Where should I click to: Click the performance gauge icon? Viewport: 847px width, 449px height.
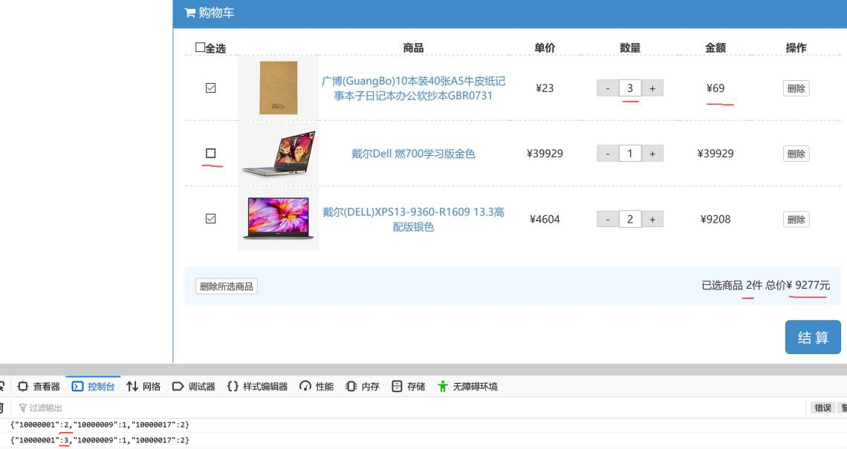305,387
